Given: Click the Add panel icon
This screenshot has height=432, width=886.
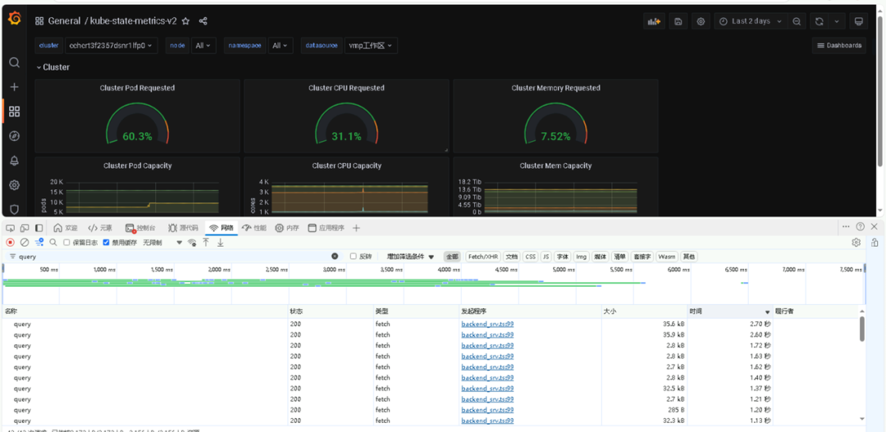Looking at the screenshot, I should (654, 21).
